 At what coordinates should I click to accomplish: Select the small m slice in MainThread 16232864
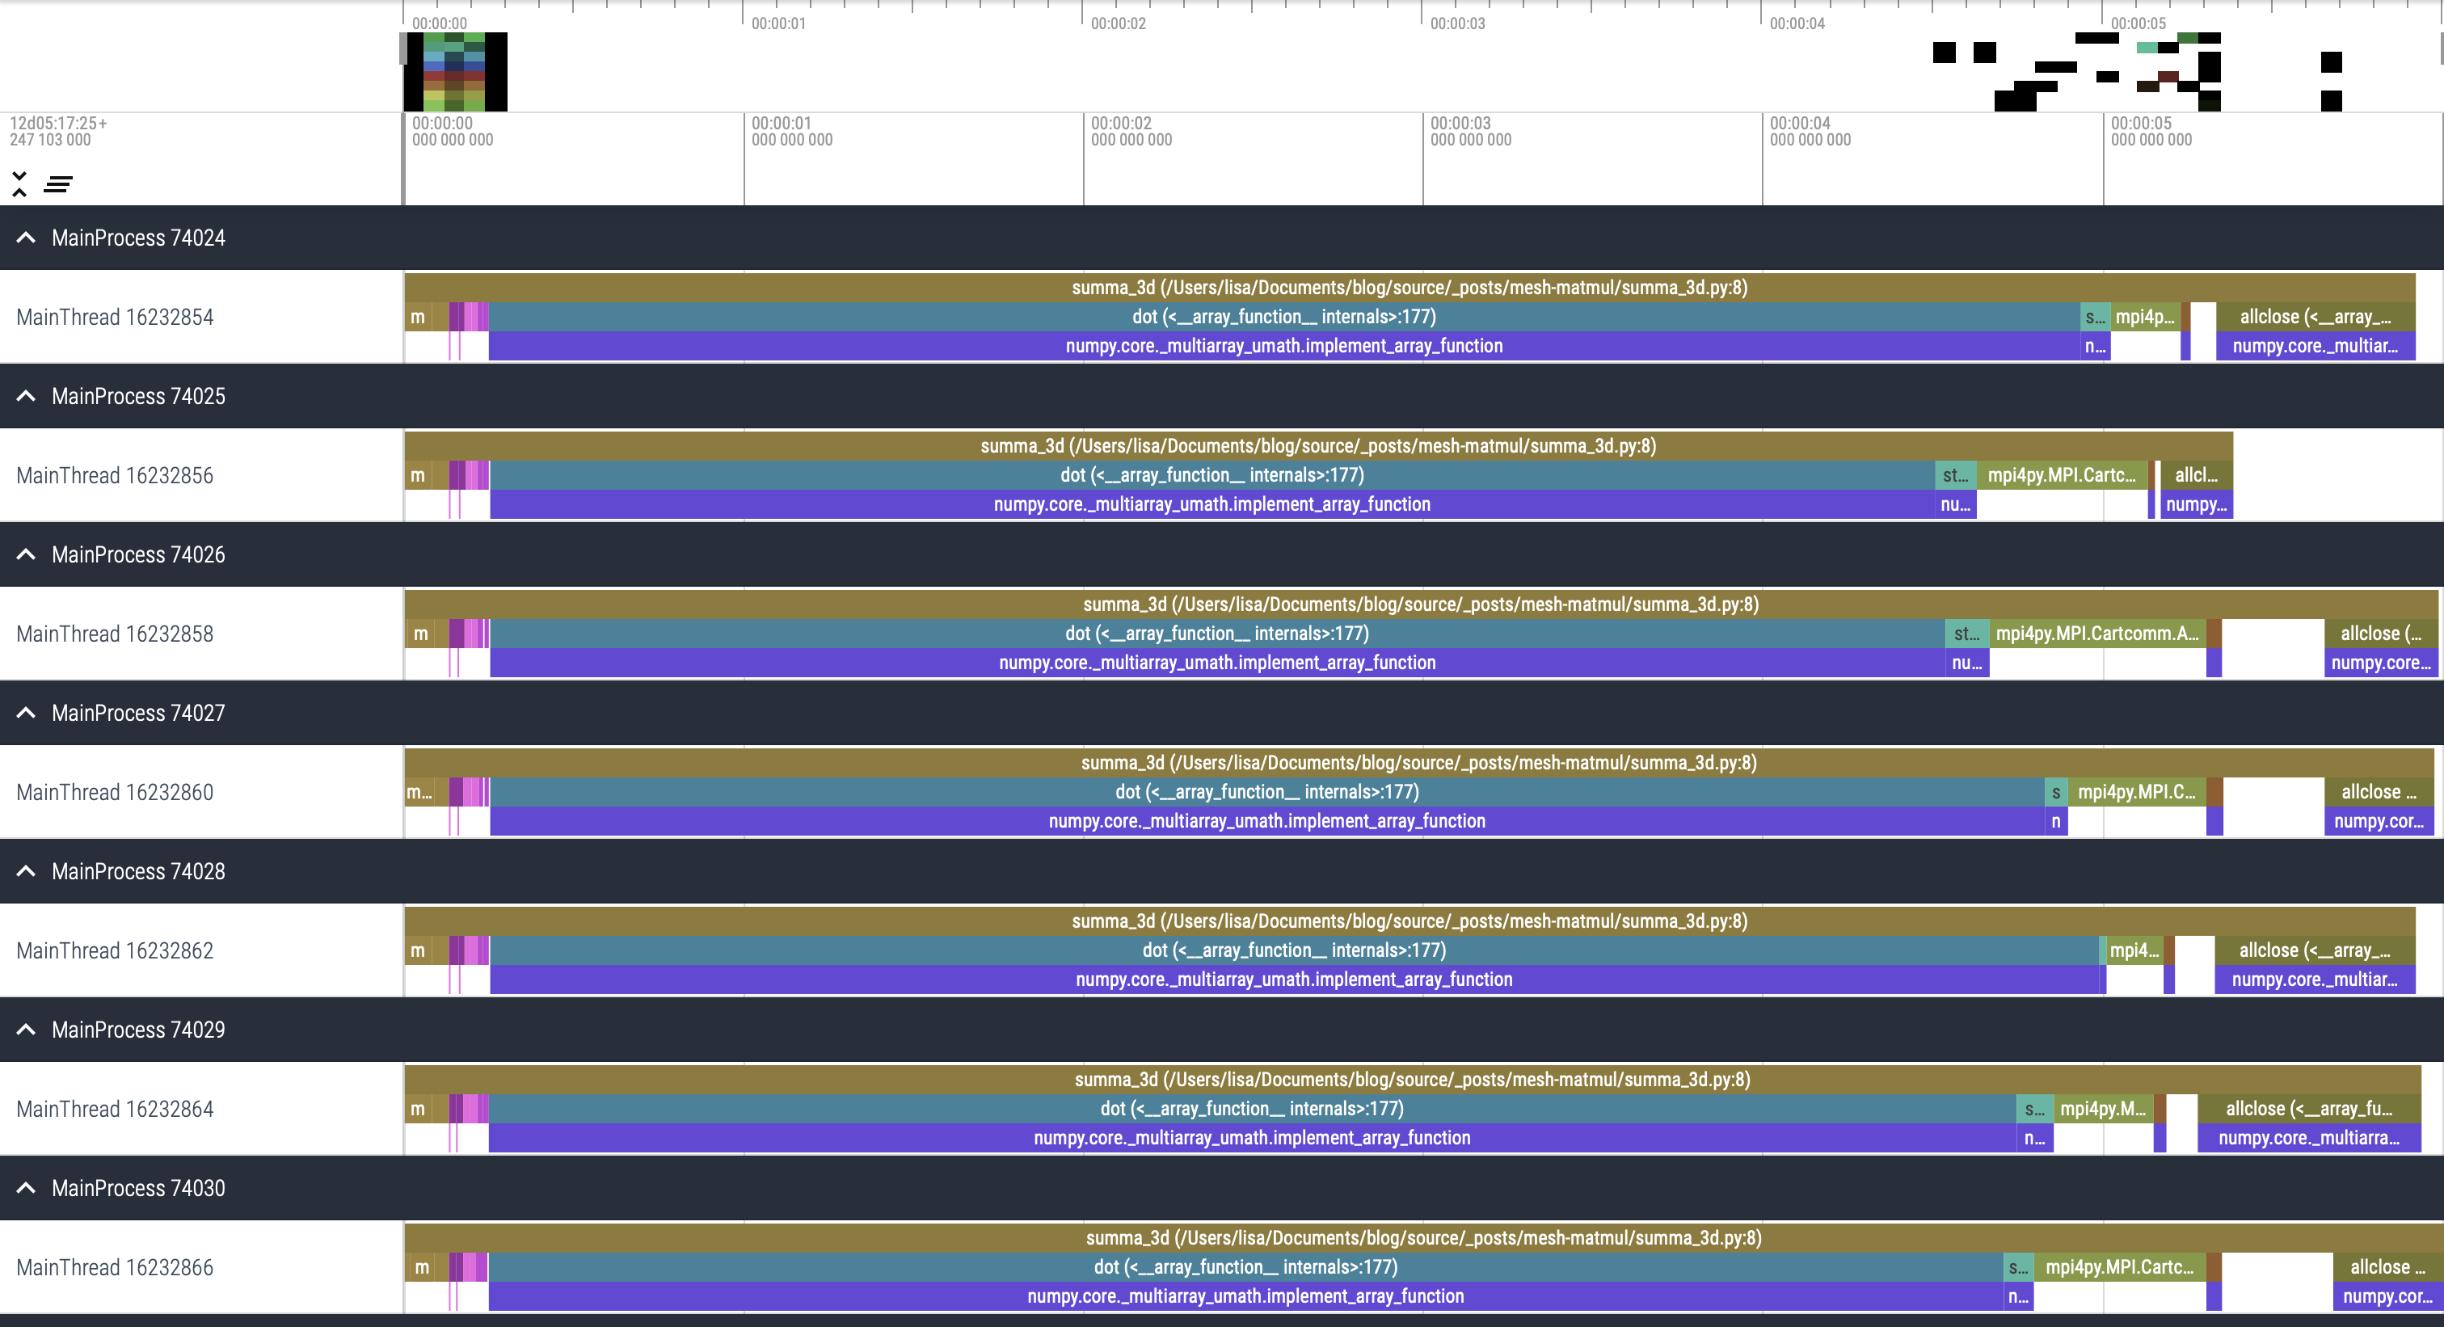pyautogui.click(x=418, y=1109)
